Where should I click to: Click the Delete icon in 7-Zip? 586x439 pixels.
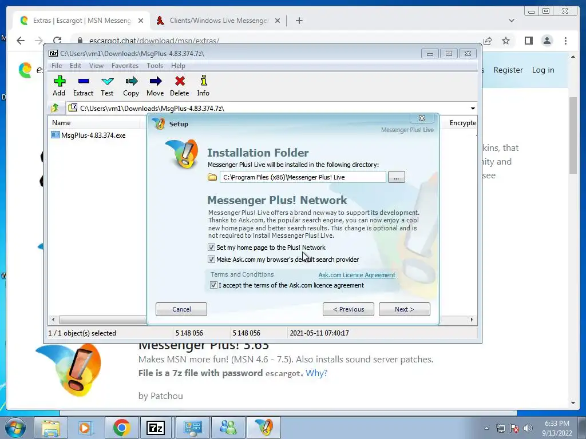click(x=179, y=86)
